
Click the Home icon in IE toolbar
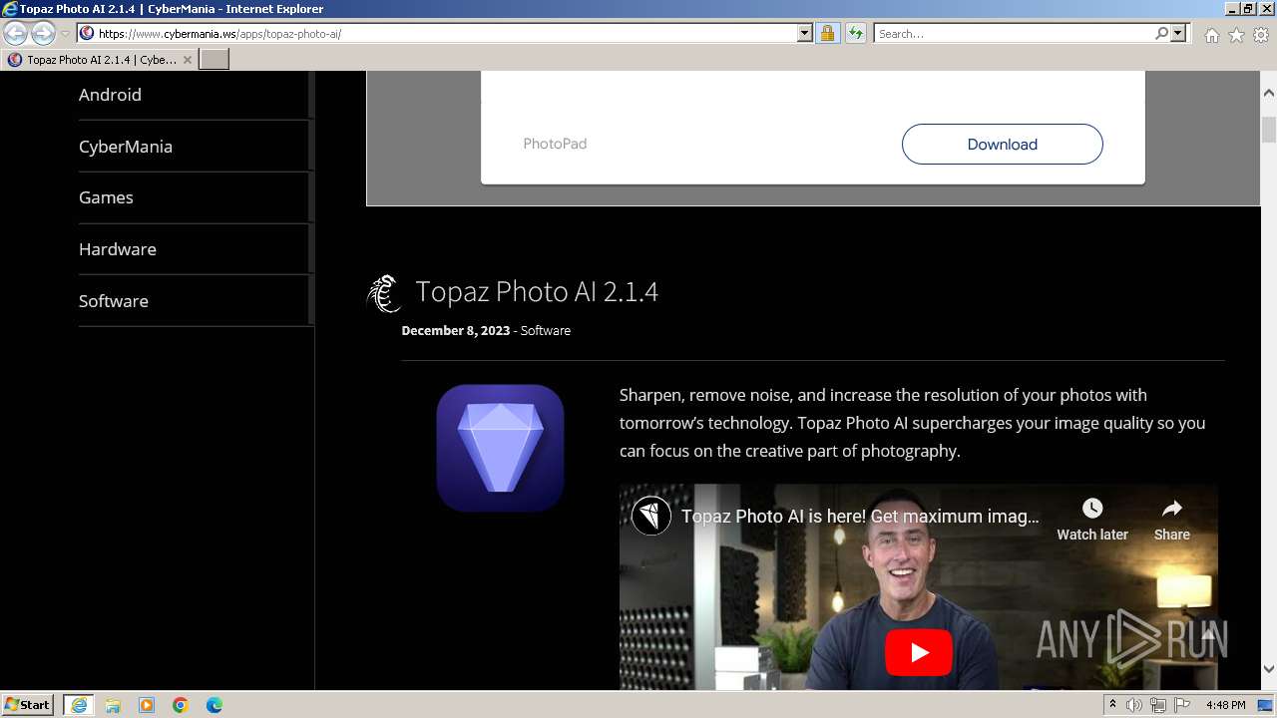[1211, 35]
